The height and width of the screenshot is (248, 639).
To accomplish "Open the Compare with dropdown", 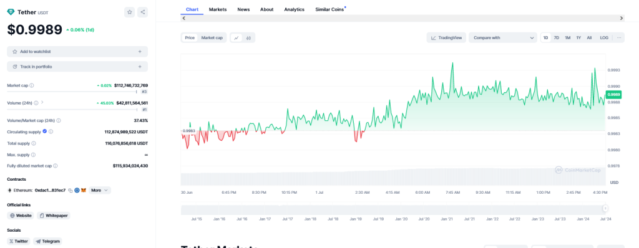I will coord(503,38).
